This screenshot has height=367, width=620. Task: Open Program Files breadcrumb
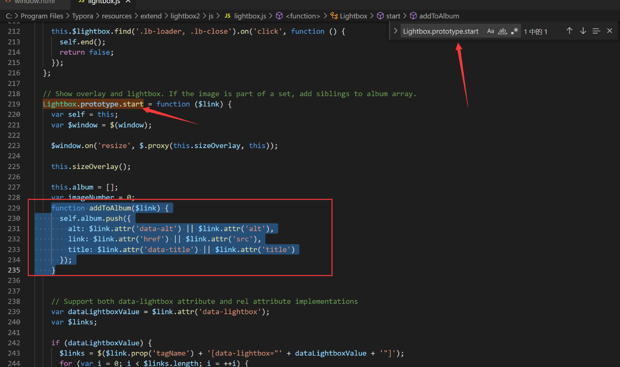42,16
